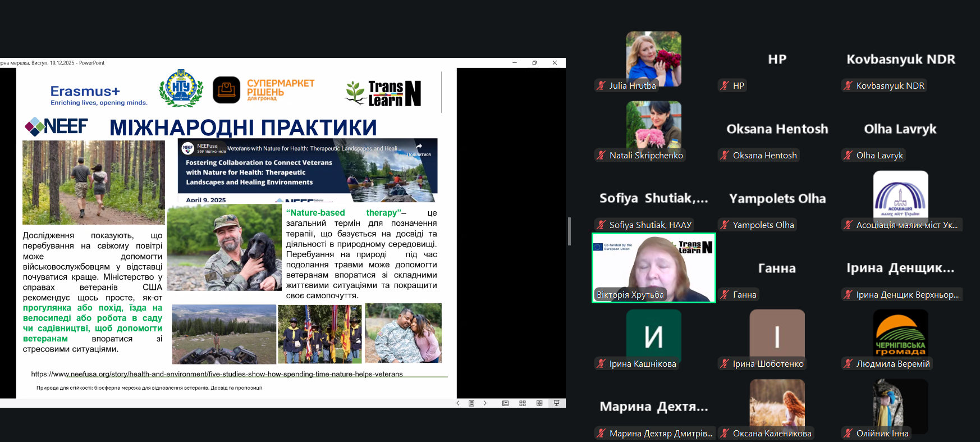Click the video title Veterans with Nature for Health
980x442 pixels.
(314, 149)
